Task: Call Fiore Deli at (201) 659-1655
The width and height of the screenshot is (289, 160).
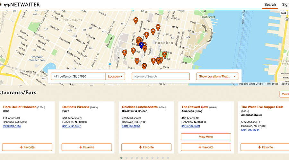Action: pyautogui.click(x=12, y=126)
